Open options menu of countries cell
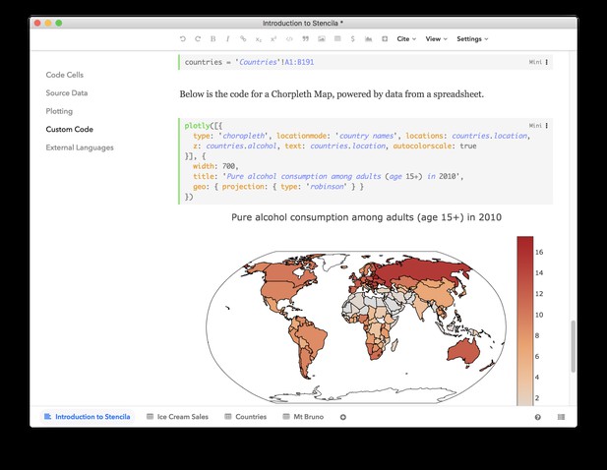 pyautogui.click(x=547, y=62)
